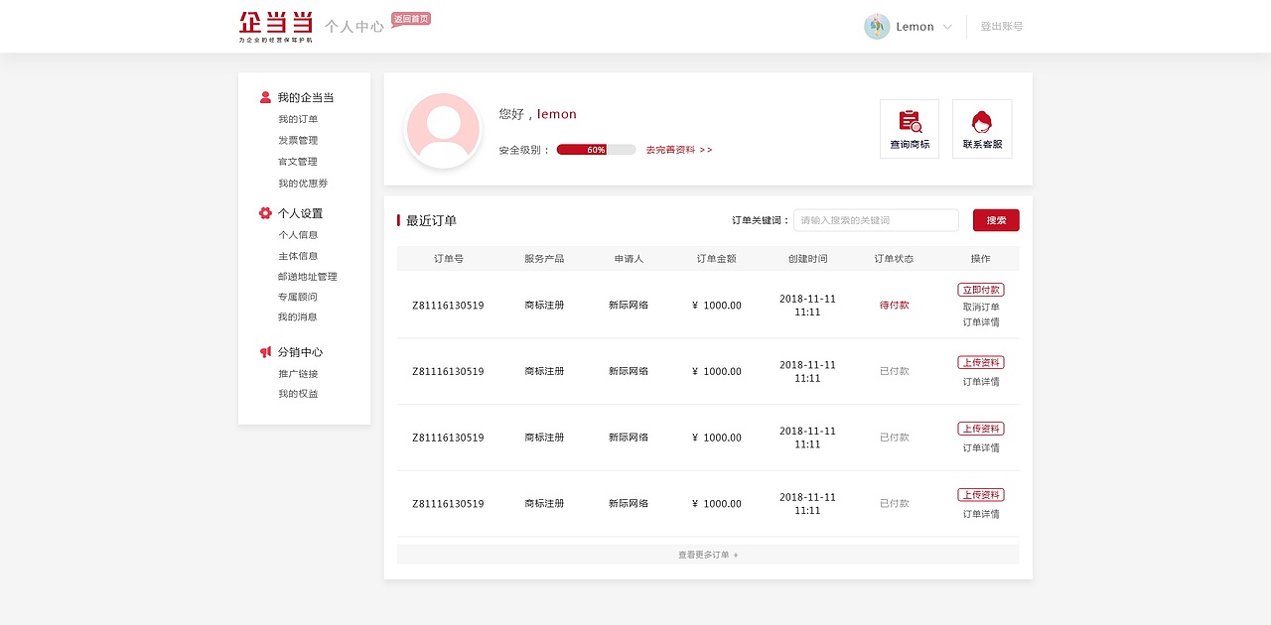This screenshot has height=625, width=1271.
Task: Click the 60% security level progress bar
Action: (596, 149)
